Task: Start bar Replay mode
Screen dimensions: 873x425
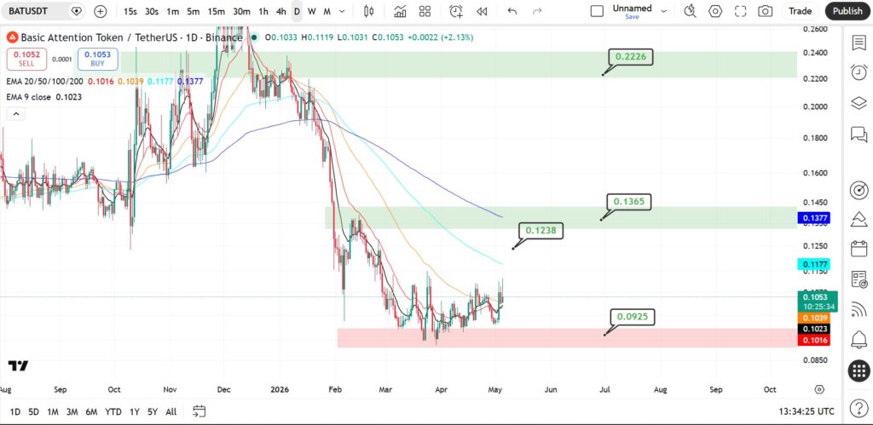Action: 483,11
